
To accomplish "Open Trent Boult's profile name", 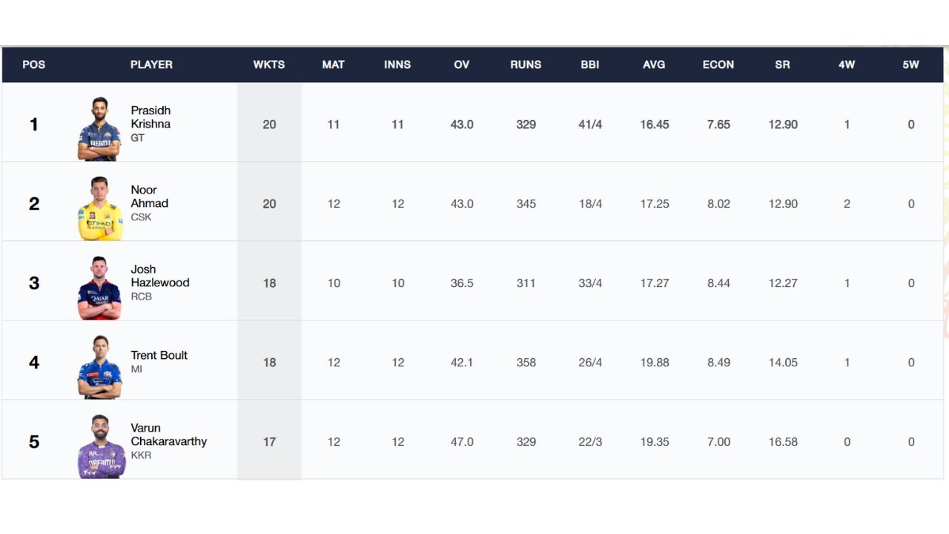I will point(159,355).
